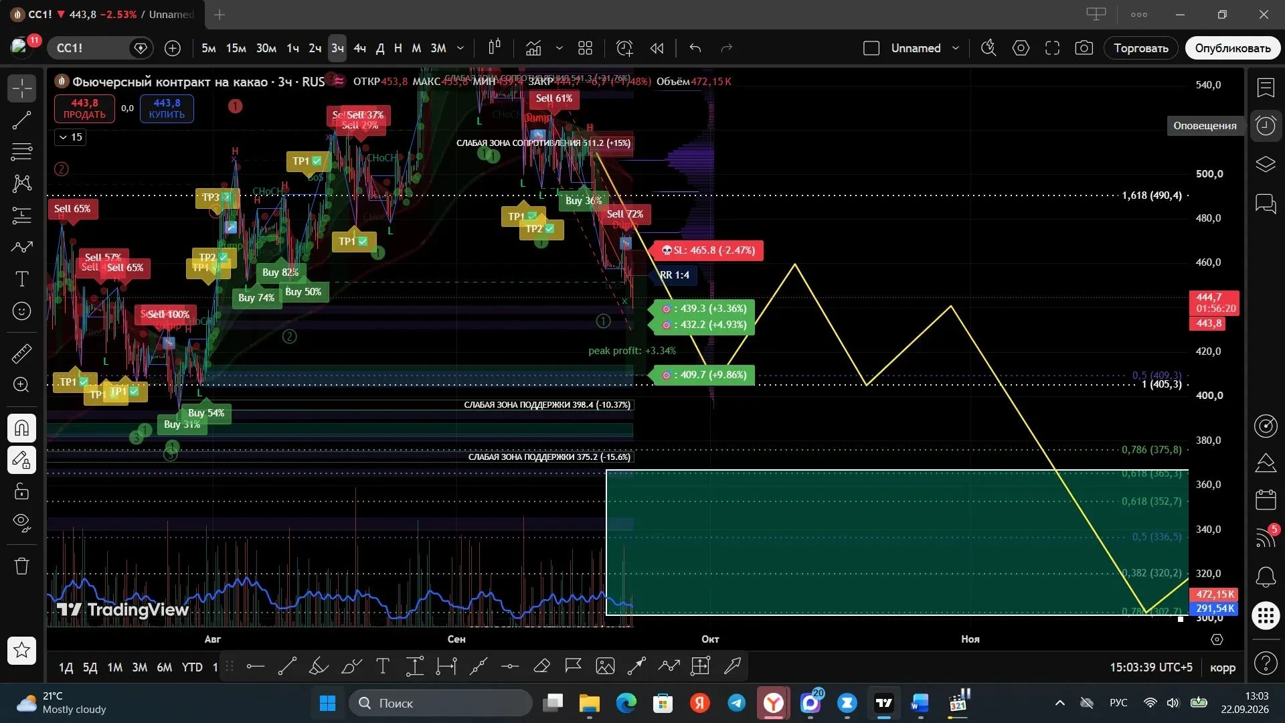Expand the indicator legend count 15
1285x723 pixels.
point(70,137)
